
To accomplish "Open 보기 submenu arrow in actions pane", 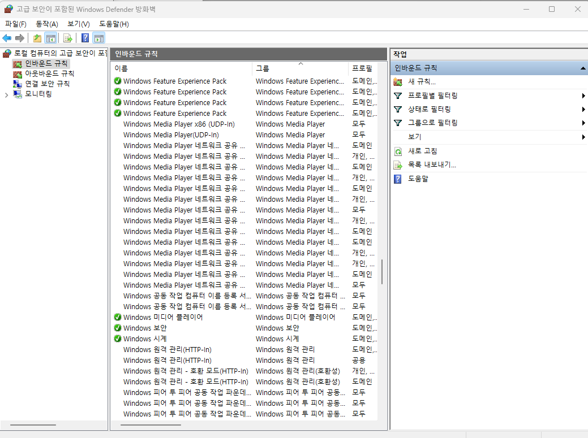I will (x=583, y=137).
